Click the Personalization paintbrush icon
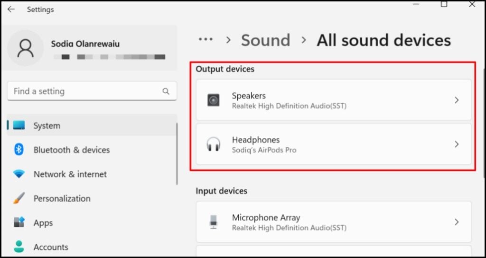This screenshot has width=486, height=258. point(19,198)
